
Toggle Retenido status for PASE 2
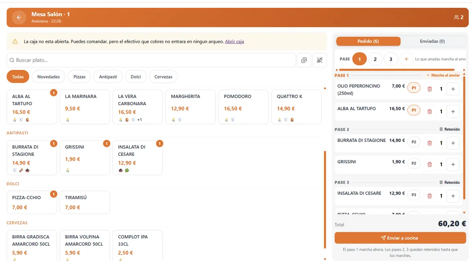click(x=449, y=129)
